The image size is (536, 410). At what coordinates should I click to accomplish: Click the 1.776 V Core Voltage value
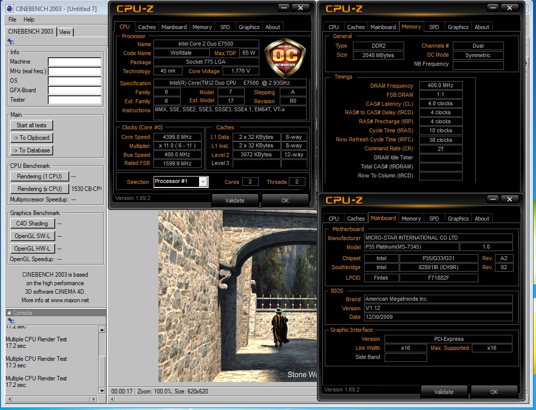click(241, 71)
